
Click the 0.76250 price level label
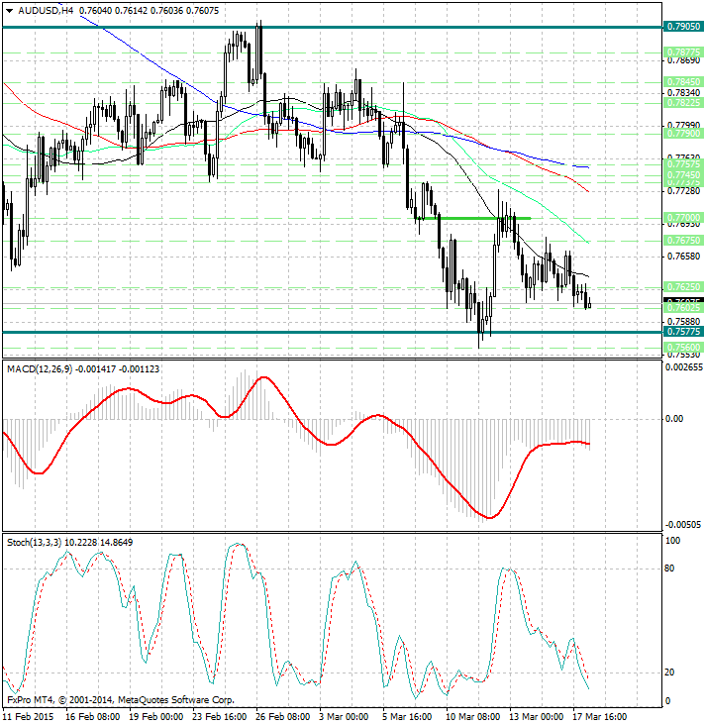(x=684, y=286)
